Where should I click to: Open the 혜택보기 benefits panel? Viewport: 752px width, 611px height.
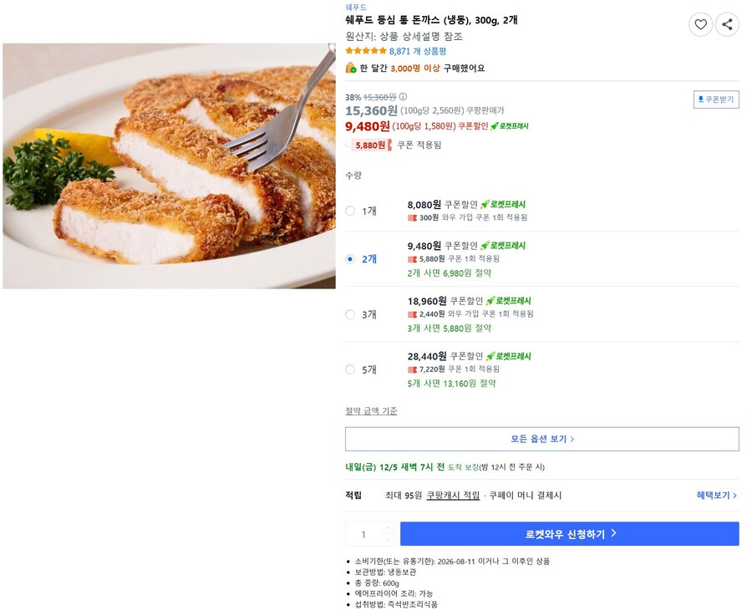716,495
